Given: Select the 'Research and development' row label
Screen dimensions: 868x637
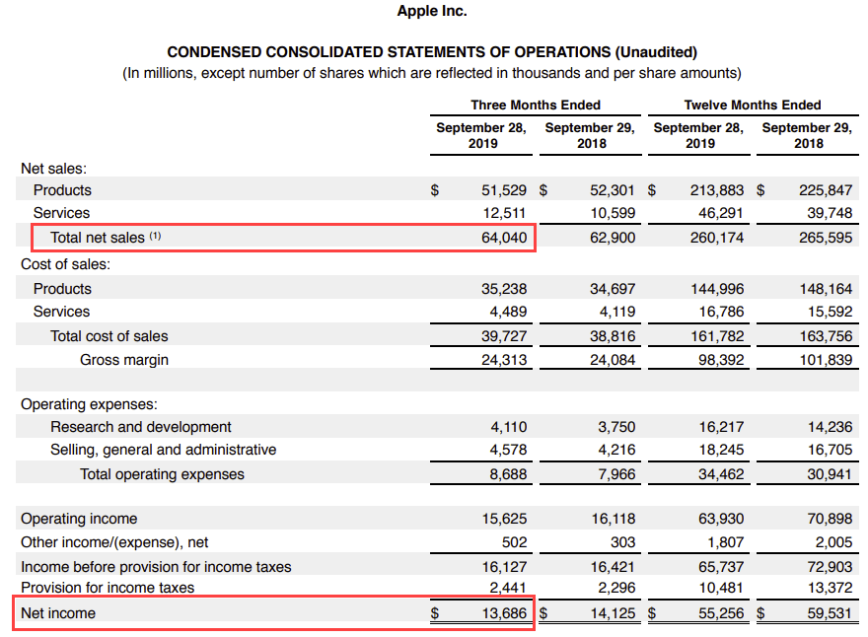Looking at the screenshot, I should click(141, 427).
